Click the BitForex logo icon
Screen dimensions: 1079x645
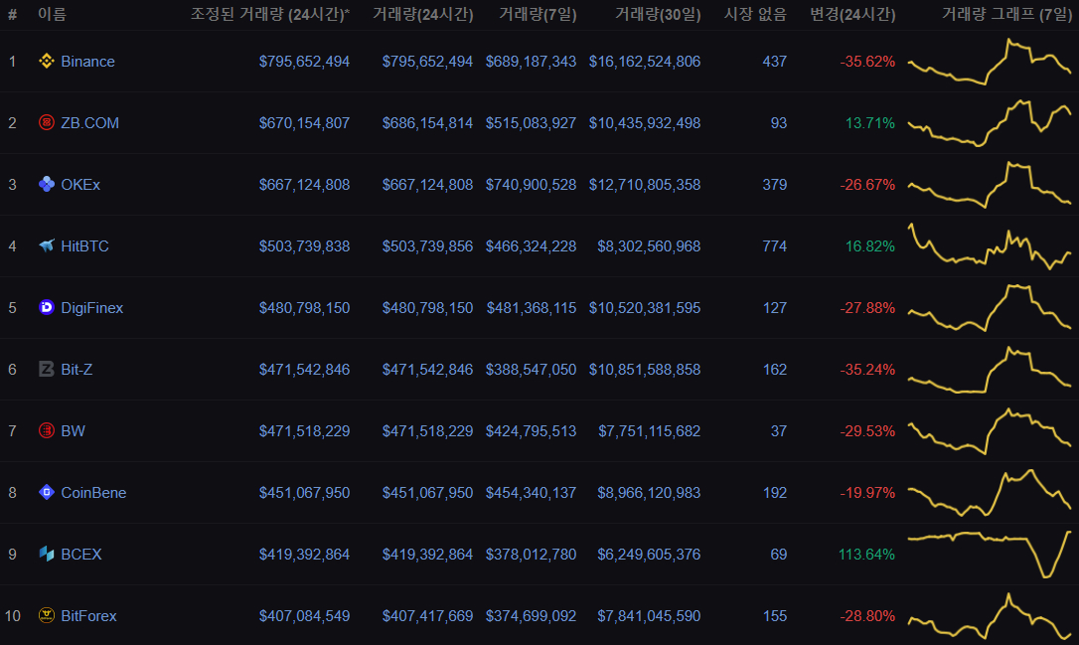click(x=46, y=615)
